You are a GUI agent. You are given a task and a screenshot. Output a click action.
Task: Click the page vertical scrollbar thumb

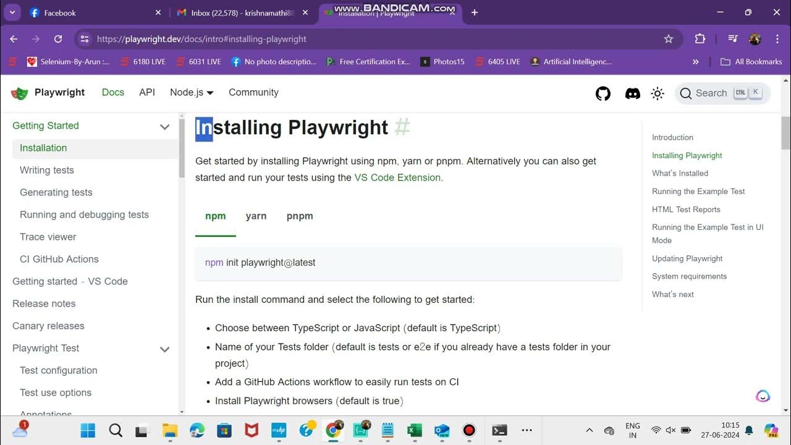pyautogui.click(x=785, y=133)
